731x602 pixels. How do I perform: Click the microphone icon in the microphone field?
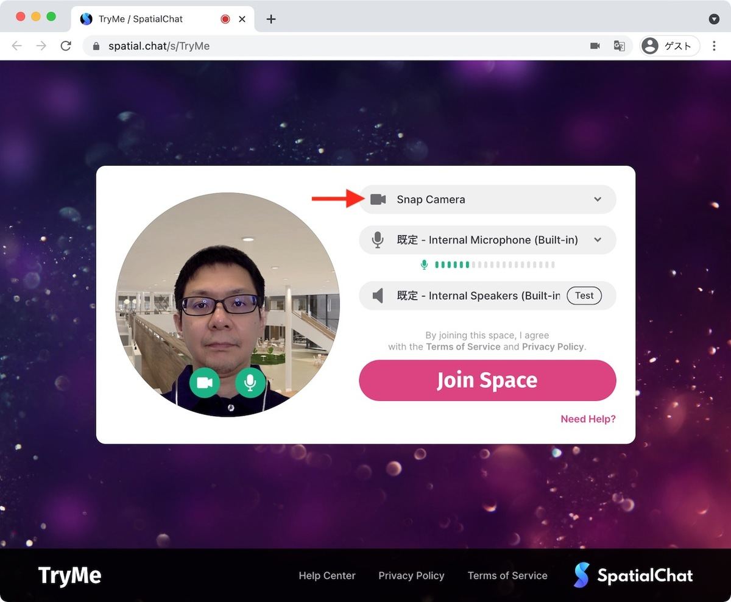[x=378, y=240]
